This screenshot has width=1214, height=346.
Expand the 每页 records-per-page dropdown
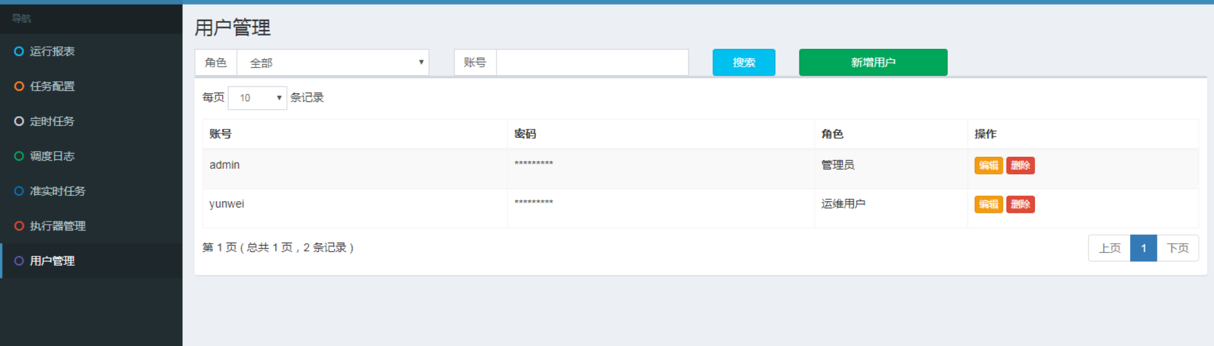click(257, 98)
